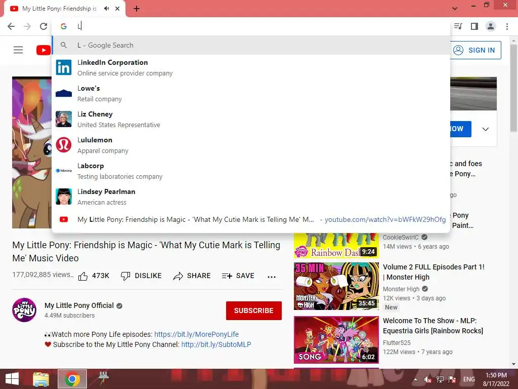
Task: Click the Chrome taskbar icon
Action: (72, 379)
